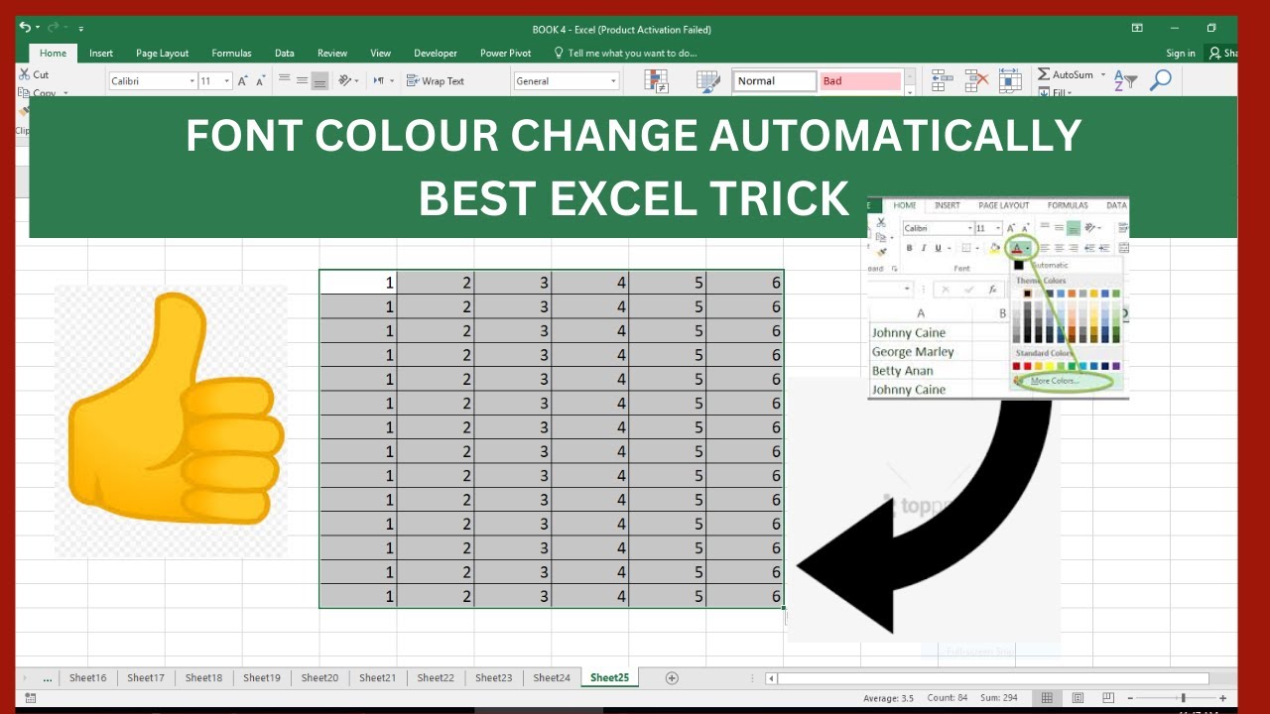The image size is (1270, 714).
Task: Toggle middle align for cell text
Action: coord(302,81)
